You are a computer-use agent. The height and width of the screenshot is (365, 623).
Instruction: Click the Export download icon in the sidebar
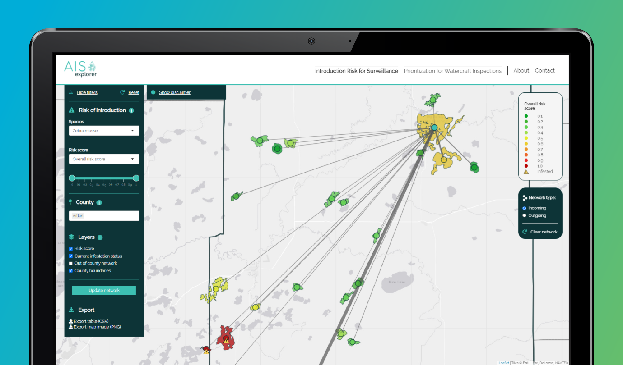71,310
